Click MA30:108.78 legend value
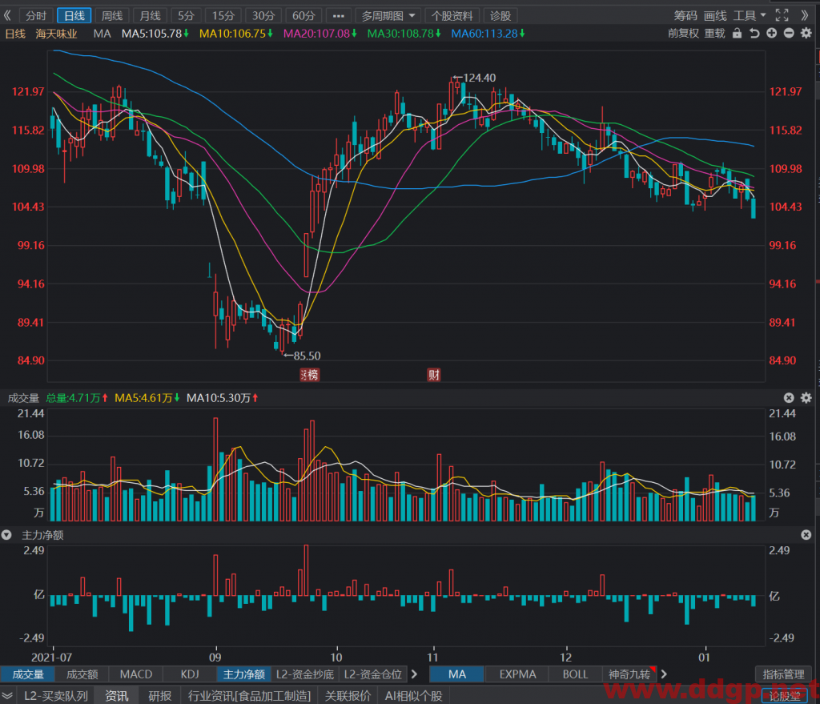820x704 pixels. (400, 34)
